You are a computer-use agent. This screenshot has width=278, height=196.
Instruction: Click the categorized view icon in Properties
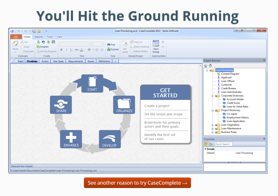click(206, 144)
